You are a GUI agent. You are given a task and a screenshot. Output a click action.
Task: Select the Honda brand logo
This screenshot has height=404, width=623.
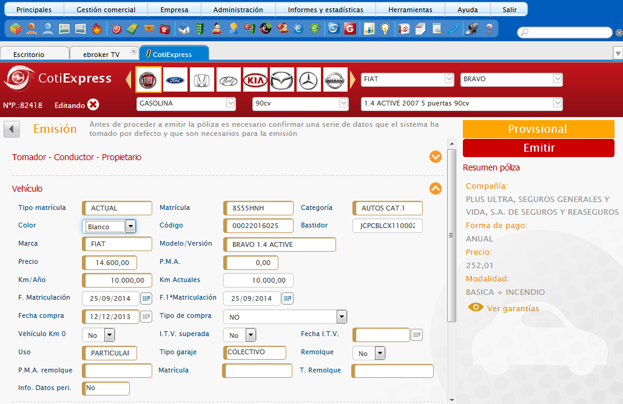click(202, 80)
